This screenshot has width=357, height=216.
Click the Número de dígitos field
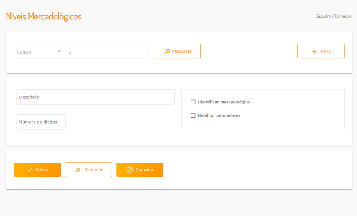tap(41, 122)
